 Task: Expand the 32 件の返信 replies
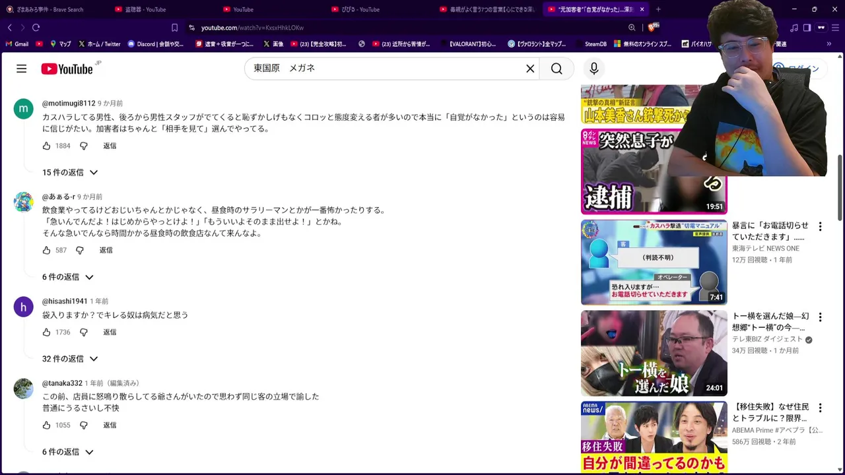click(x=70, y=359)
